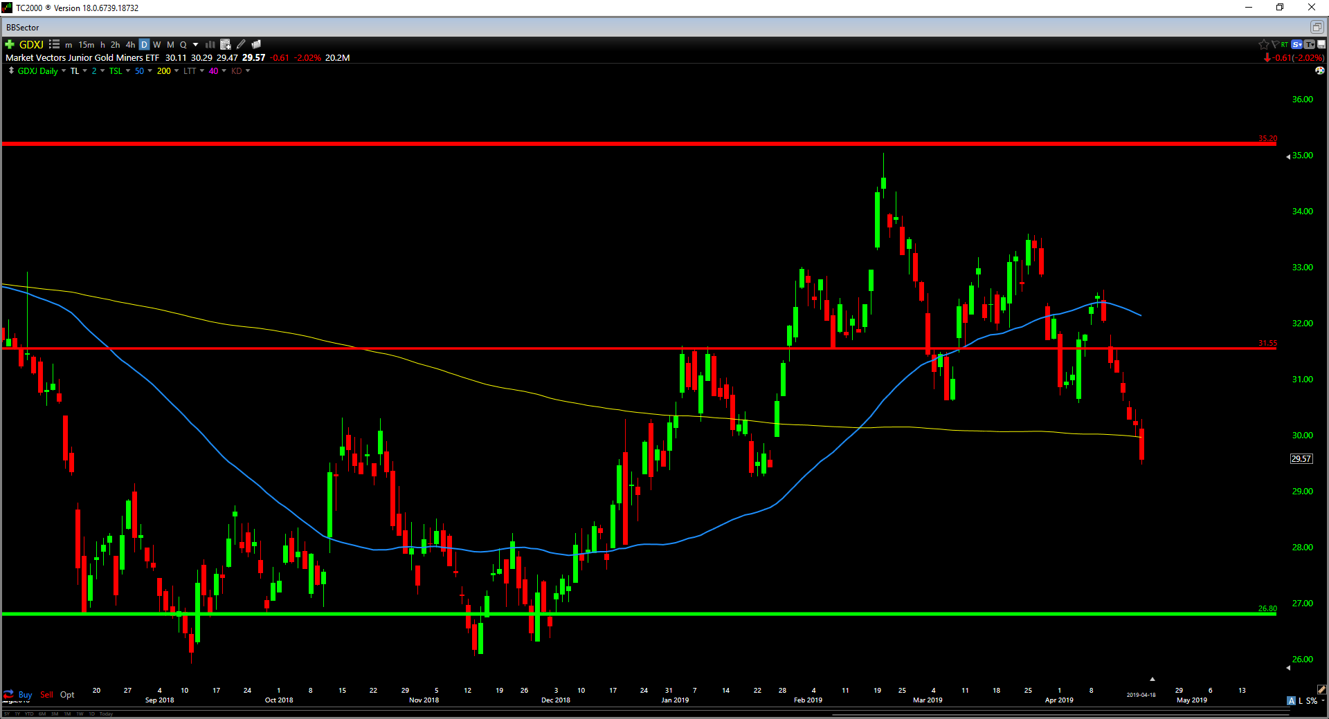Click the top arrow on the price scale
This screenshot has height=719, width=1329.
pos(1288,157)
